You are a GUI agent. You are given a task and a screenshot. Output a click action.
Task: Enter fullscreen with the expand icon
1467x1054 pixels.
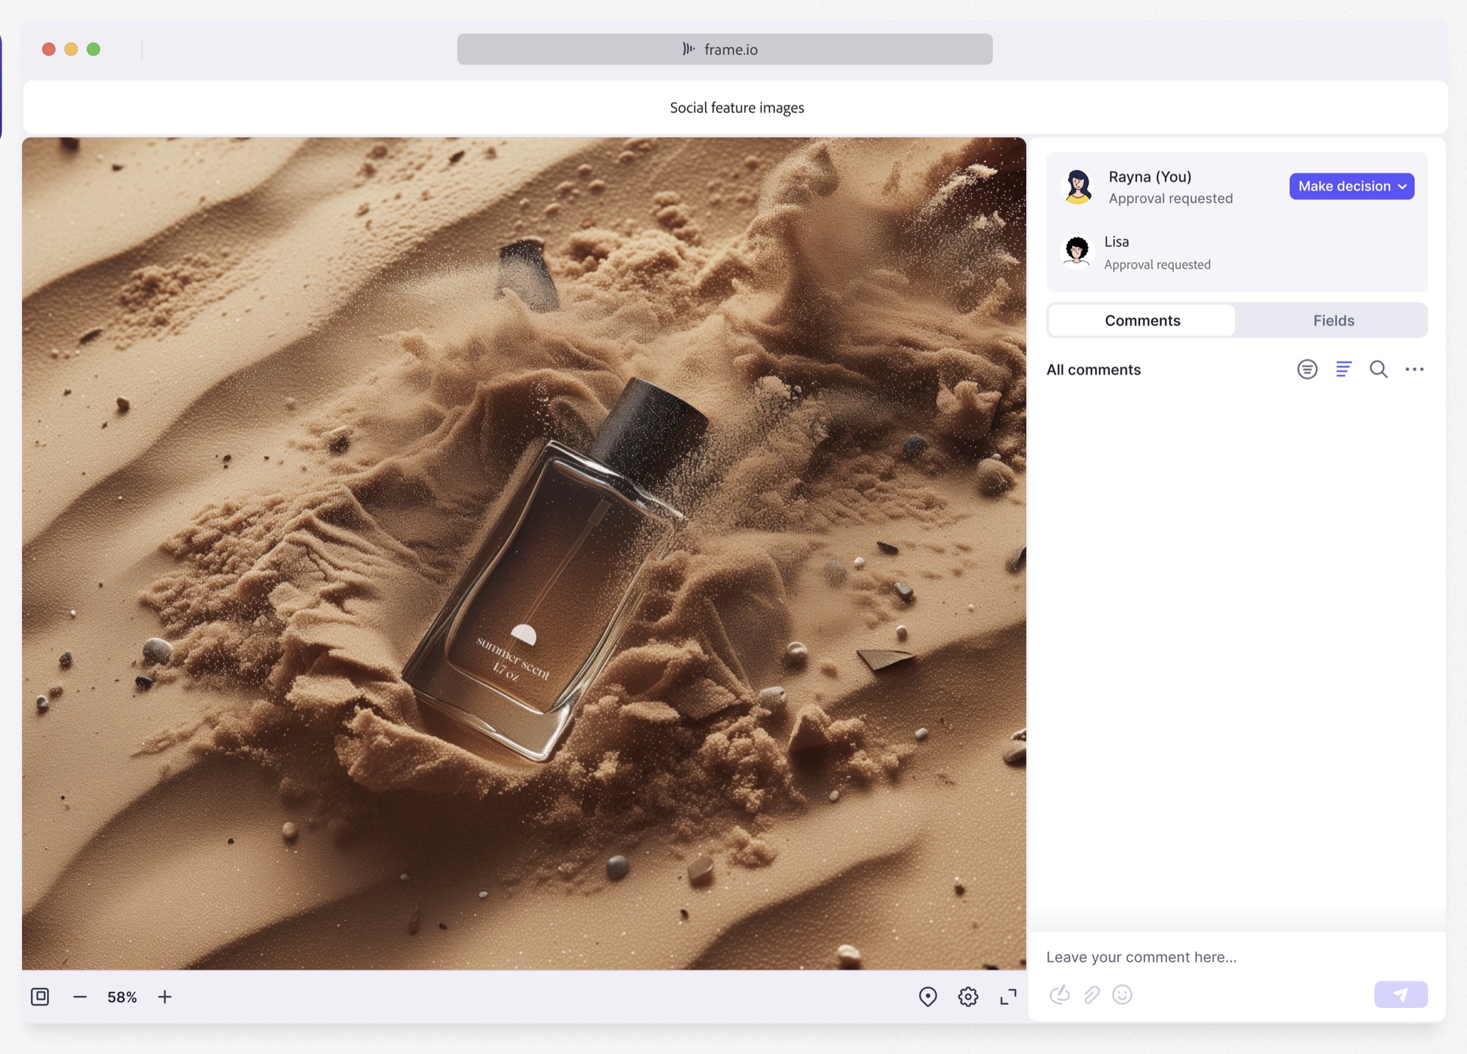1009,997
